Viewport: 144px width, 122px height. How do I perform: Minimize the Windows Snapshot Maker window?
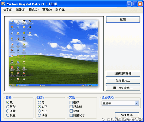(129, 4)
